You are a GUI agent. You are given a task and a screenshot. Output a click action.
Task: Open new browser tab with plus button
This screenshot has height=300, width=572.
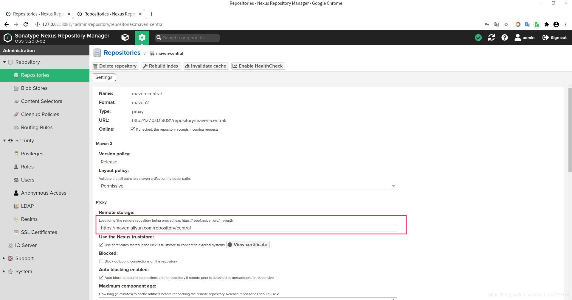coord(152,14)
